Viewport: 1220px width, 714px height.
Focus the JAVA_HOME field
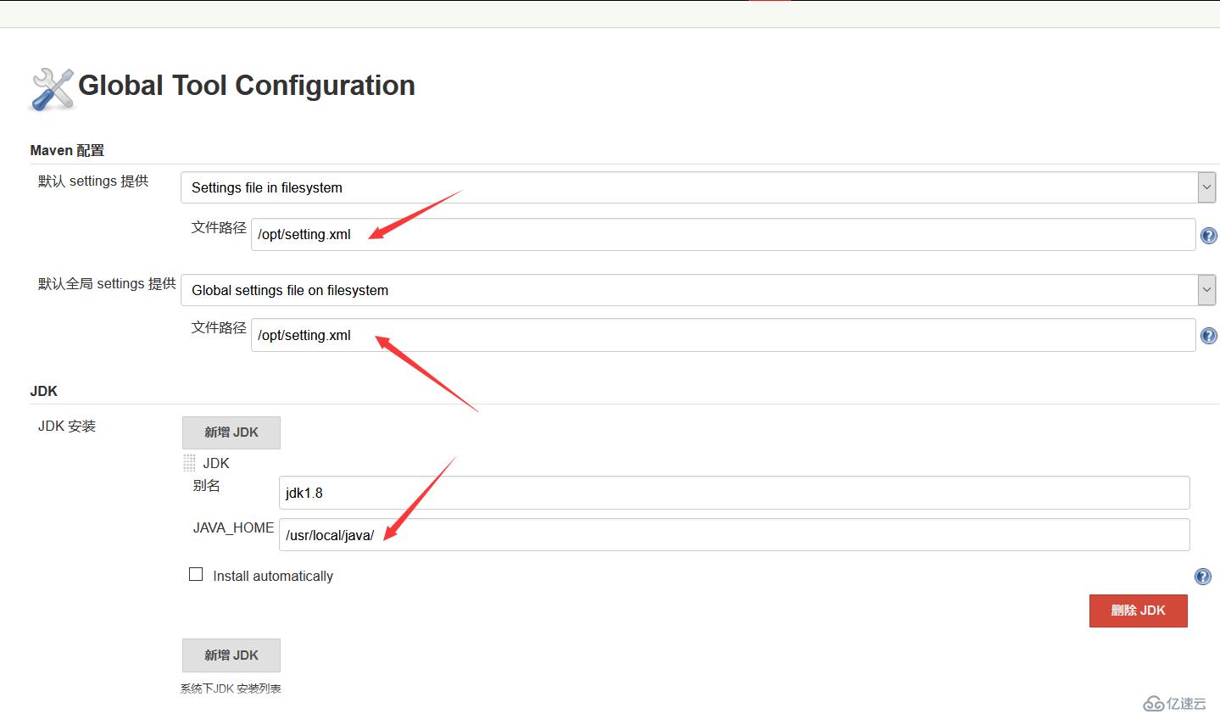(734, 535)
